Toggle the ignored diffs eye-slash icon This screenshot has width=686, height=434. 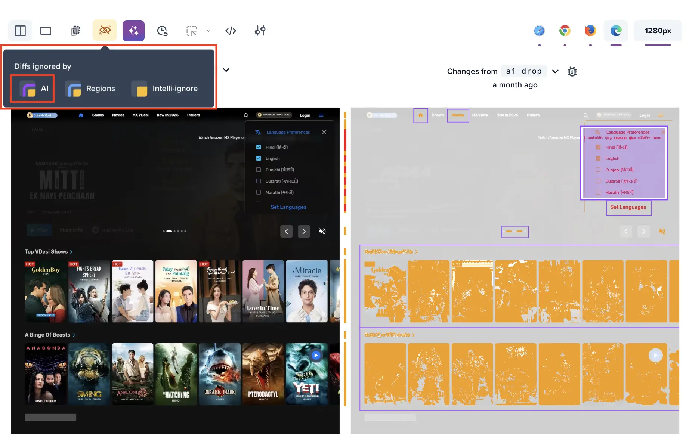tap(105, 30)
